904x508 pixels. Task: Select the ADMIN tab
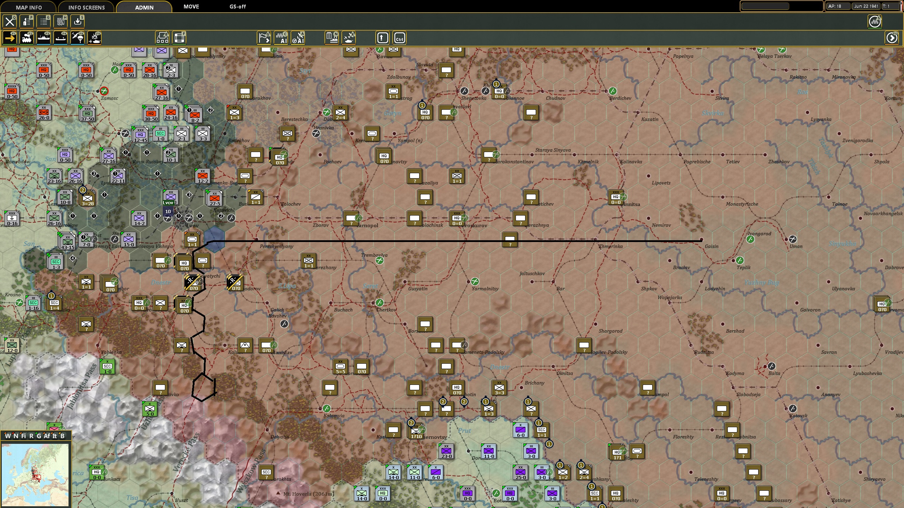click(x=144, y=7)
